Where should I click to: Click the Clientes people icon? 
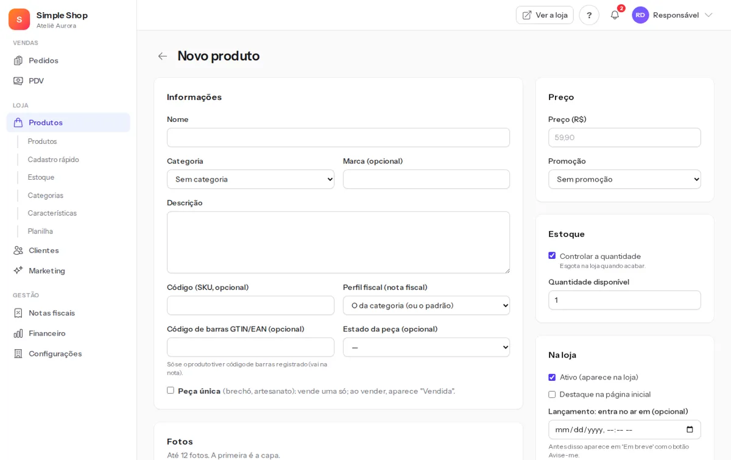point(18,250)
